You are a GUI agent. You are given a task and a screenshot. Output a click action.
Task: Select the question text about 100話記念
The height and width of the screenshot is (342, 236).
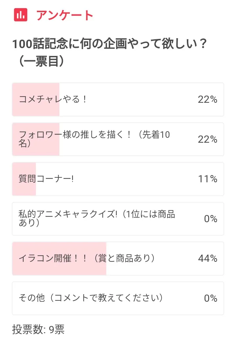(109, 44)
